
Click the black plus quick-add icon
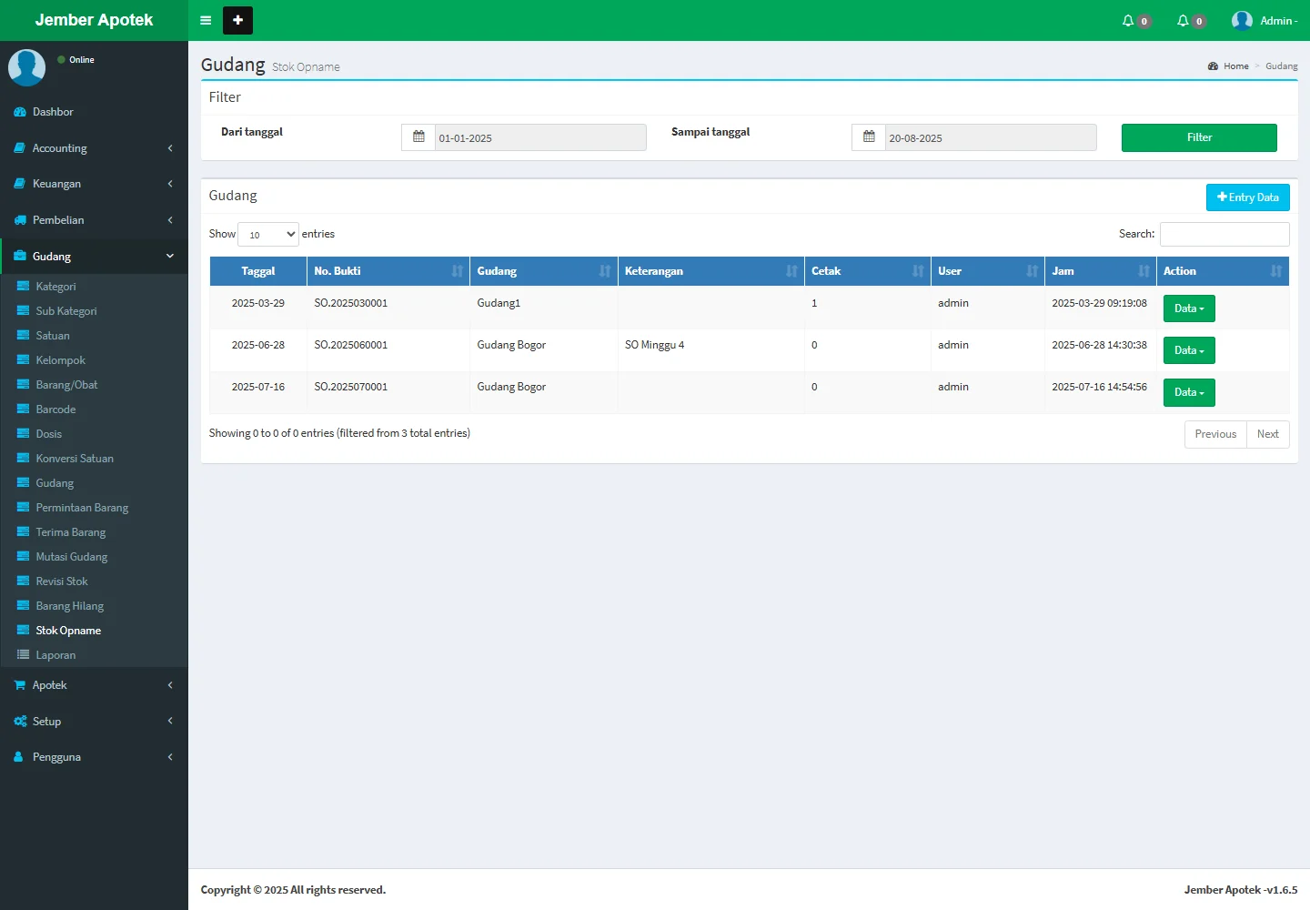237,20
